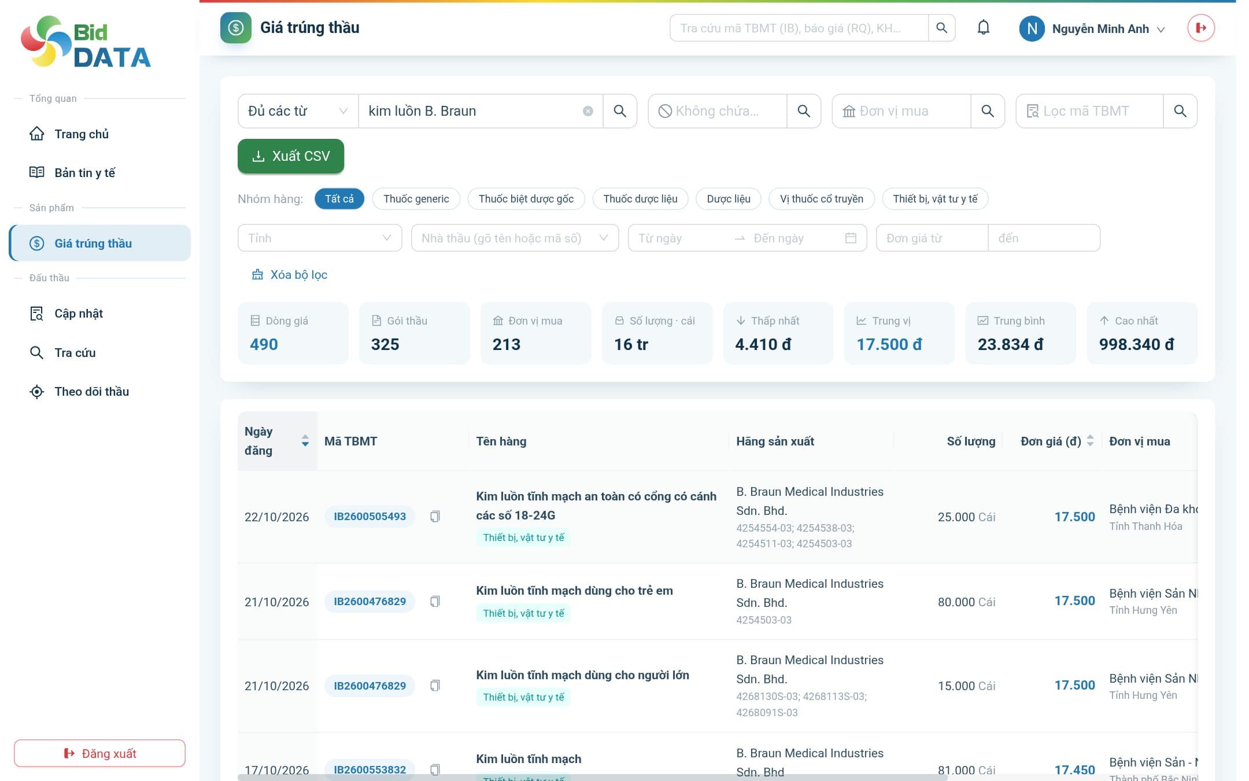Open bid link IB2600476829 for trẻ em row
Image resolution: width=1249 pixels, height=781 pixels.
pos(369,602)
